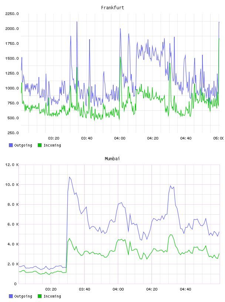The width and height of the screenshot is (225, 302).
Task: Click the blue Outgoing swatch in Frankfurt legend
Action: click(11, 145)
